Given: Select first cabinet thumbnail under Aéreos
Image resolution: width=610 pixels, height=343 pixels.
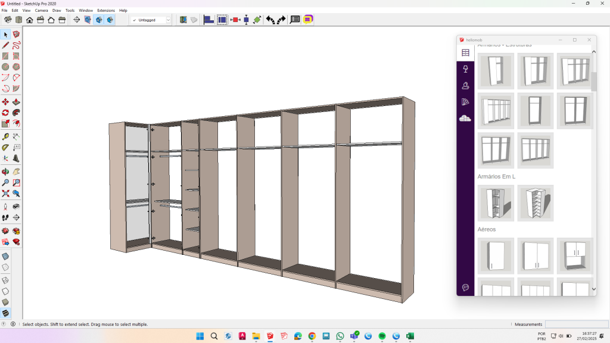Looking at the screenshot, I should [x=496, y=256].
